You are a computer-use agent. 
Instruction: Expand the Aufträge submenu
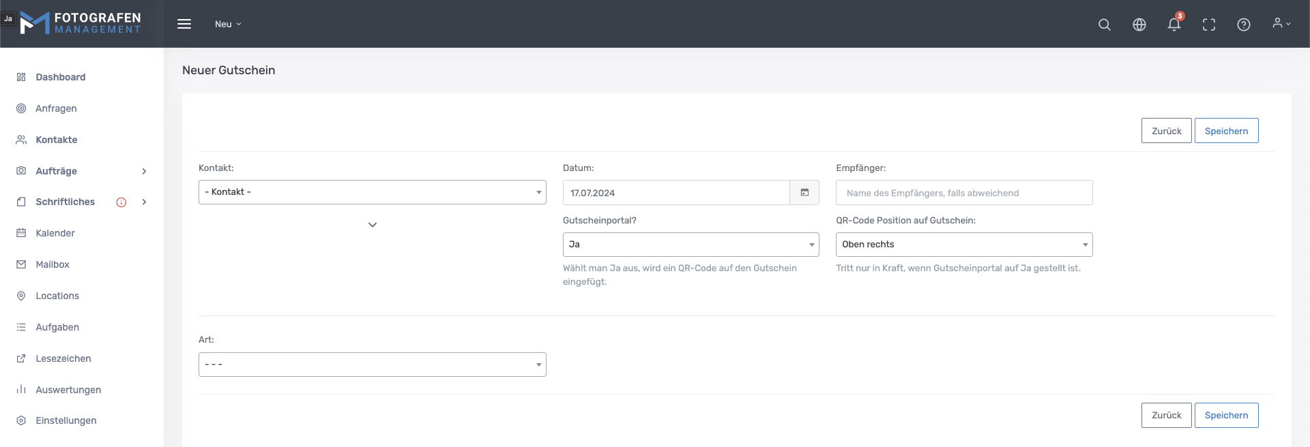[x=144, y=171]
